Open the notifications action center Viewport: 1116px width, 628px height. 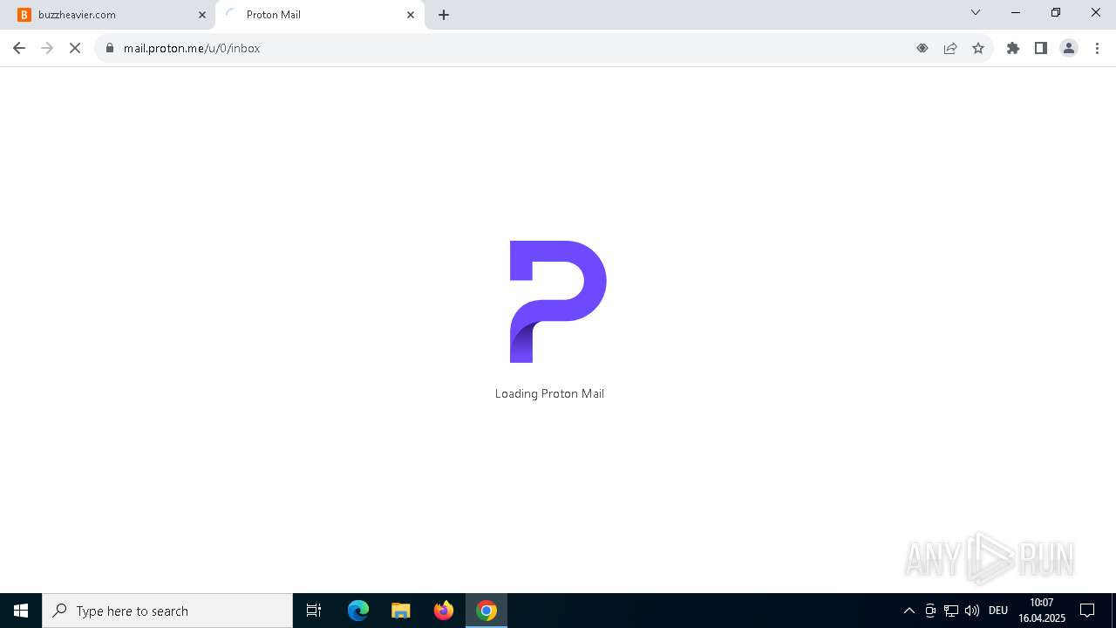[1088, 611]
